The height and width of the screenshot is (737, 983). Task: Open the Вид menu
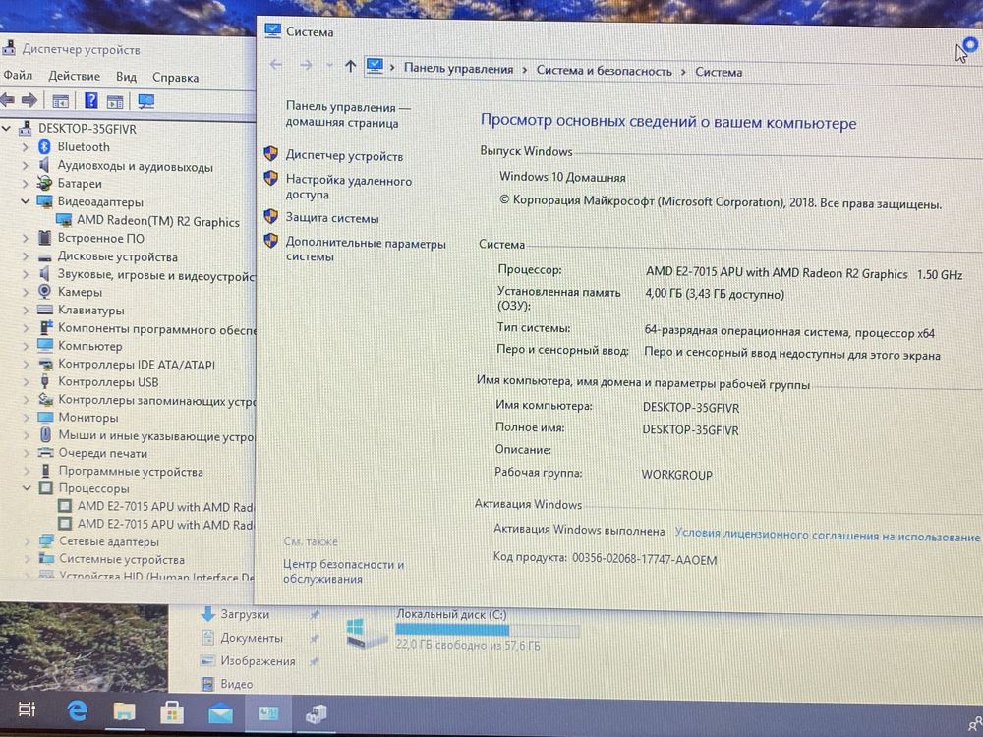(126, 77)
